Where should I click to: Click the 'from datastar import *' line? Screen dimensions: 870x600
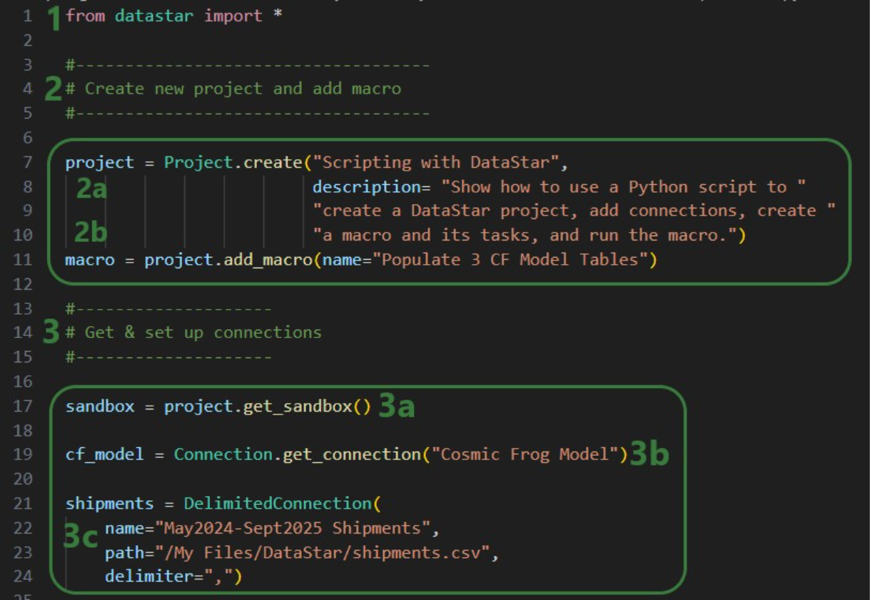click(173, 16)
